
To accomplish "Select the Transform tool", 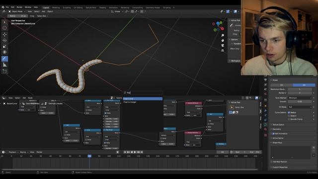I will (4, 52).
